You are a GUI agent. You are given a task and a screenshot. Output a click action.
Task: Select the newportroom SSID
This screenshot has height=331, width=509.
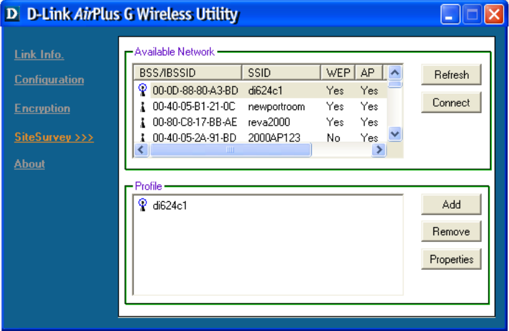276,106
